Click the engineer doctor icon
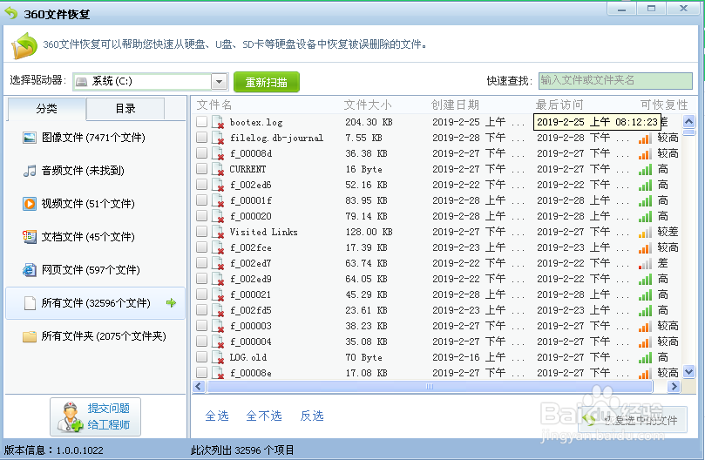 (70, 416)
